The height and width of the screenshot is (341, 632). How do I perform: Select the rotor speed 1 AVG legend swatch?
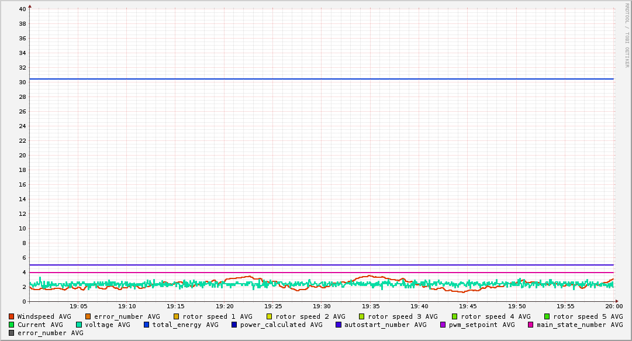click(177, 316)
